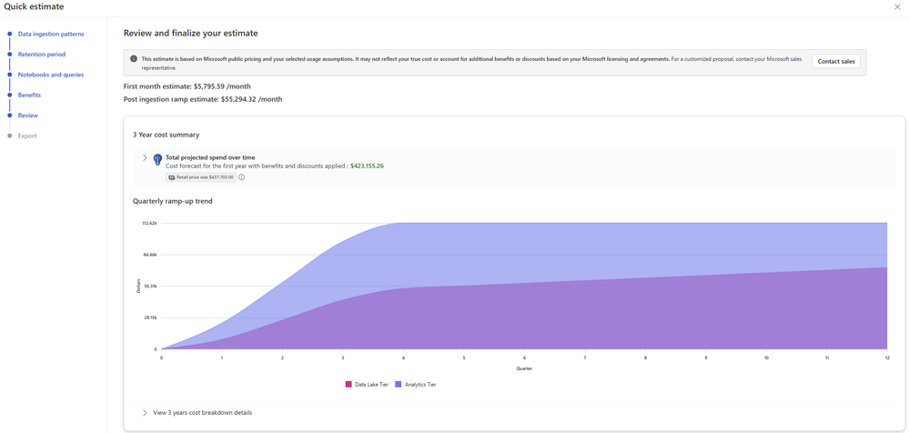
Task: Navigate to the Benefits step
Action: (x=29, y=96)
